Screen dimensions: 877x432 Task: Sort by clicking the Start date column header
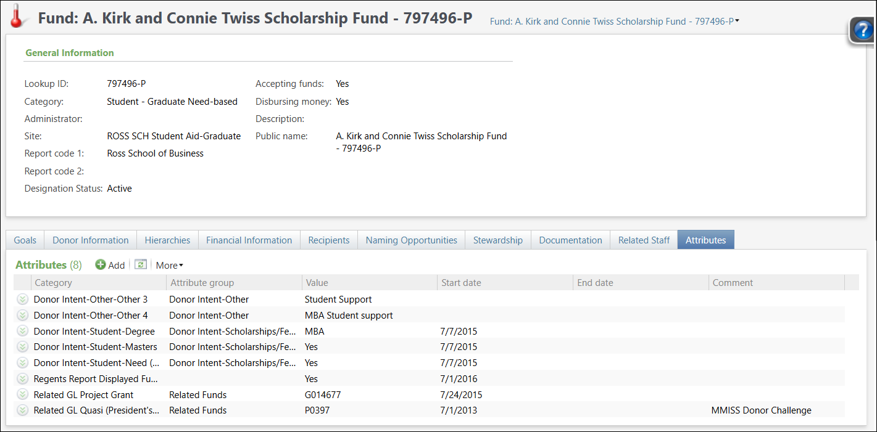(x=460, y=282)
